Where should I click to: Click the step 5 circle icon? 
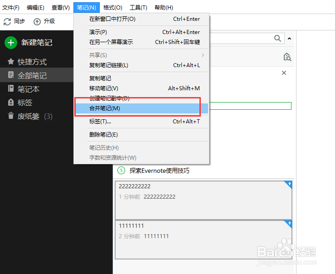coord(121,170)
